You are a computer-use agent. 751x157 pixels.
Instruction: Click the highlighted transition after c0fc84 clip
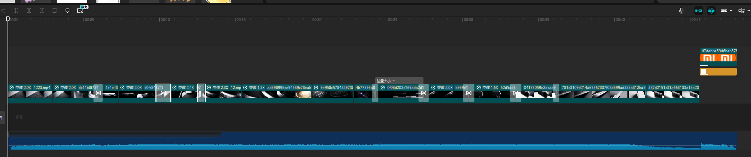[163, 93]
